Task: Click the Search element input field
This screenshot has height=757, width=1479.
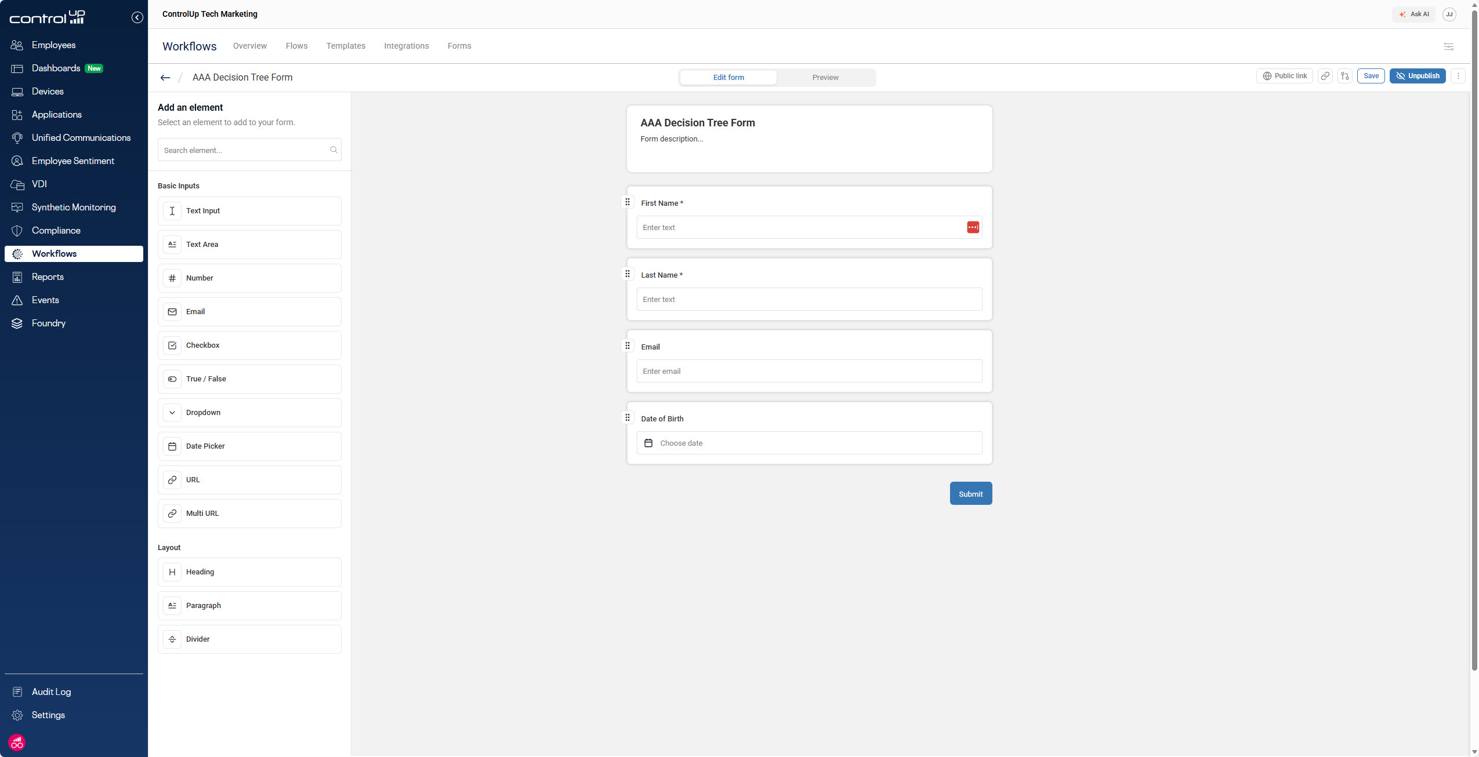Action: [x=245, y=150]
